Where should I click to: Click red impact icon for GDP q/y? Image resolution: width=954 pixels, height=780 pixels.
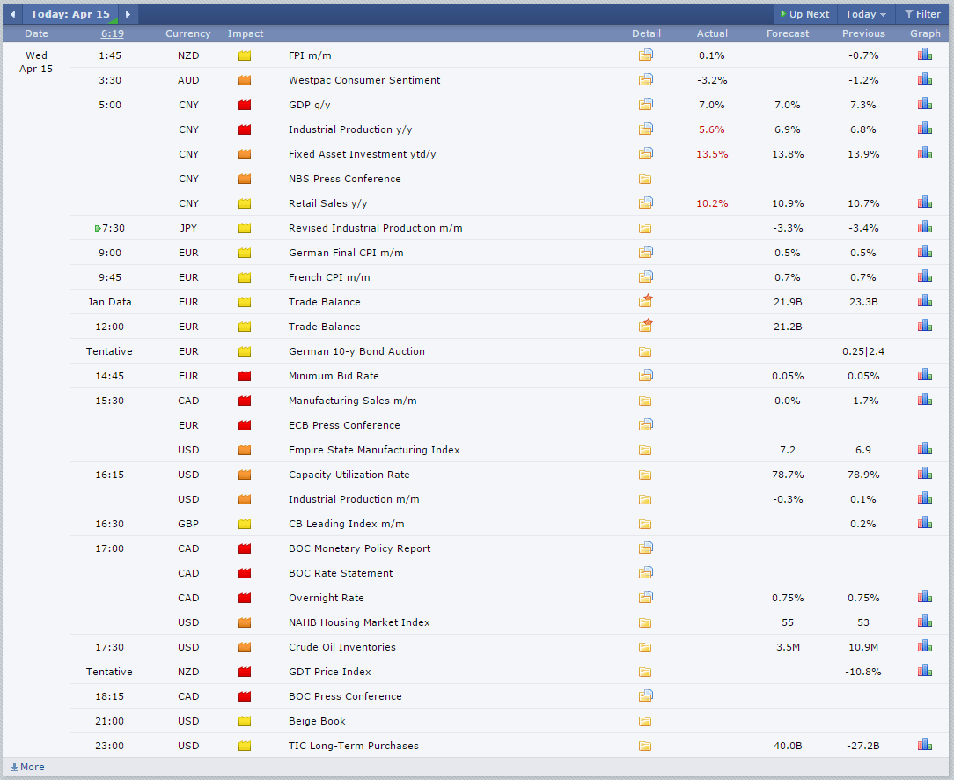[x=245, y=105]
